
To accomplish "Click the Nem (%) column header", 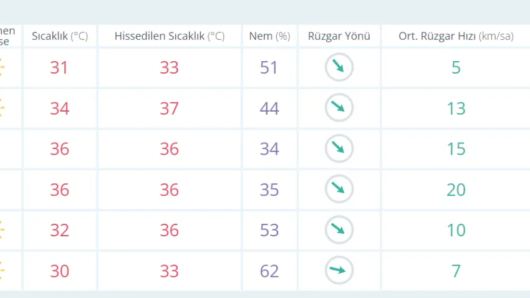I will pos(269,36).
